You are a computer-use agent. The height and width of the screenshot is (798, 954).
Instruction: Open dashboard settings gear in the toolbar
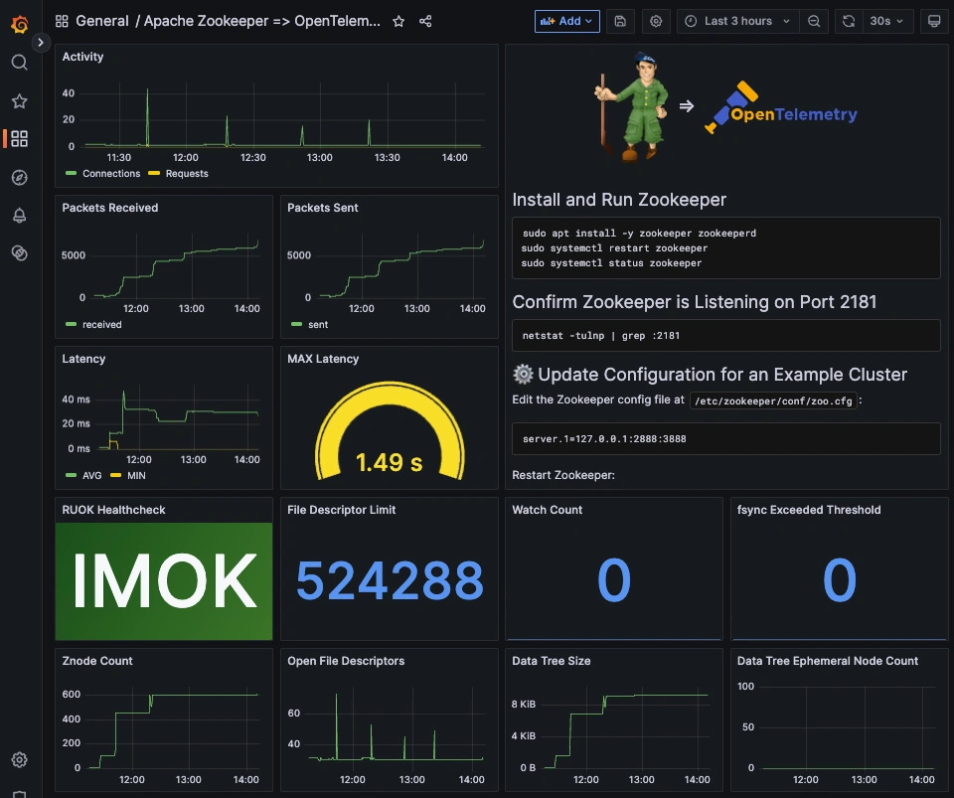[x=656, y=21]
